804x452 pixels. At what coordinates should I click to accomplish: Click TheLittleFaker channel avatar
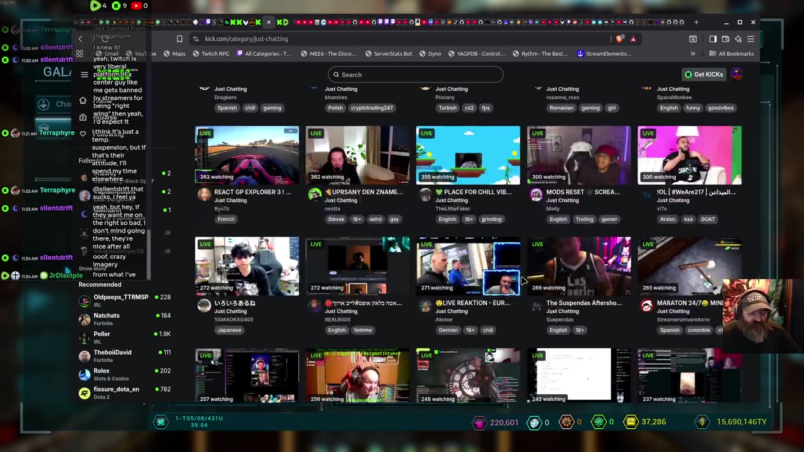pyautogui.click(x=425, y=195)
